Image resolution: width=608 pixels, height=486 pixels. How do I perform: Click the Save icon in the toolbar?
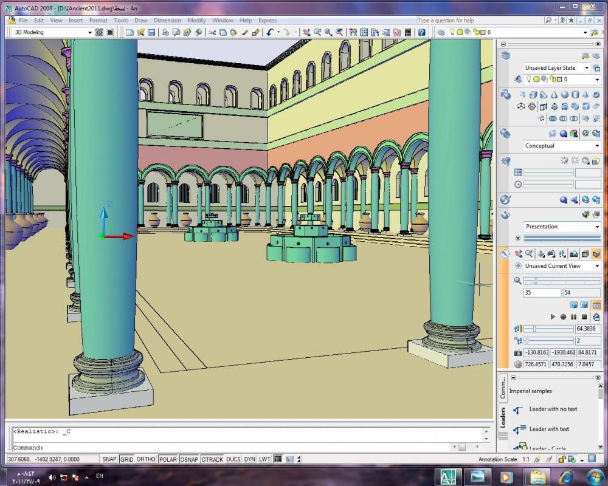tap(152, 33)
